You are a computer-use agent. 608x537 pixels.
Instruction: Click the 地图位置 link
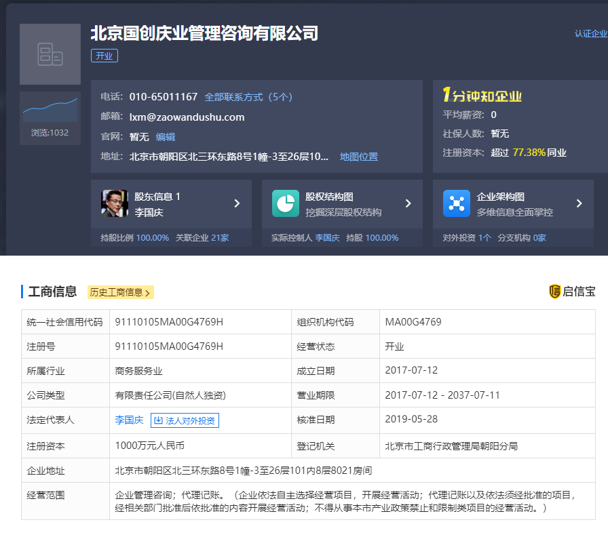coord(359,156)
